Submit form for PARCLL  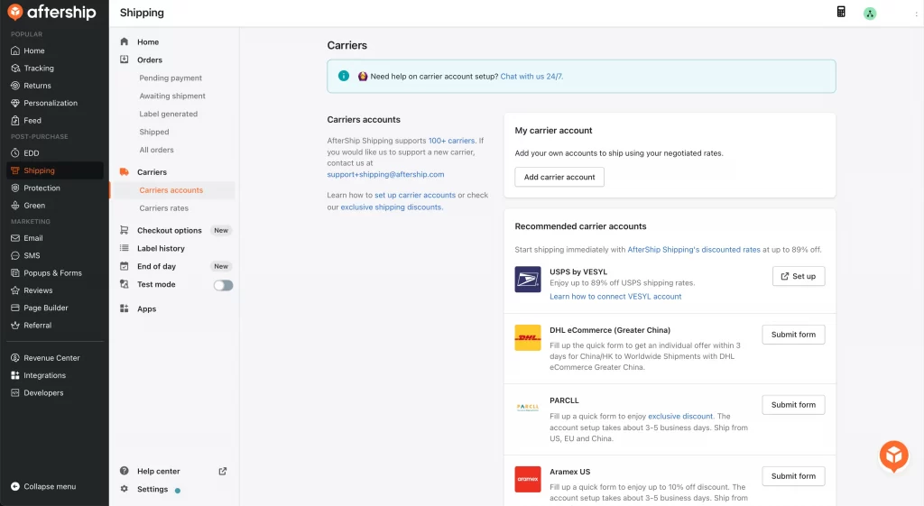tap(793, 405)
